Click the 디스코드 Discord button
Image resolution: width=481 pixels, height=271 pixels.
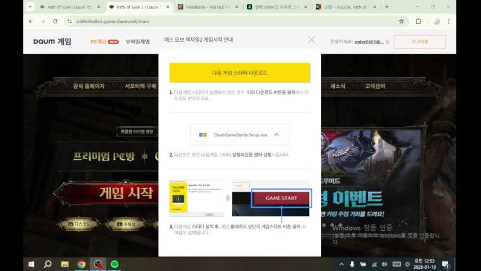(x=78, y=224)
